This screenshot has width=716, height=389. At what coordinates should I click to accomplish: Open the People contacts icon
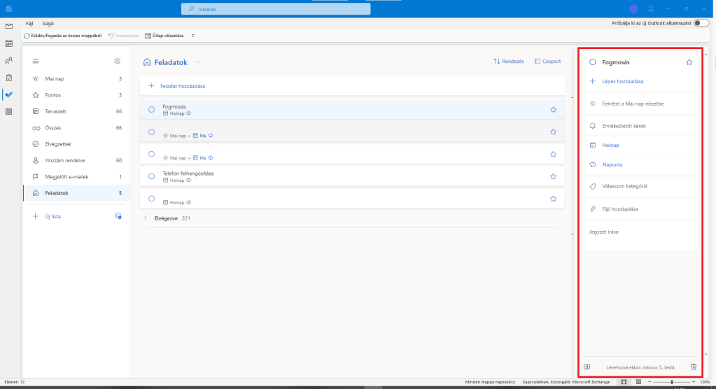(x=9, y=60)
